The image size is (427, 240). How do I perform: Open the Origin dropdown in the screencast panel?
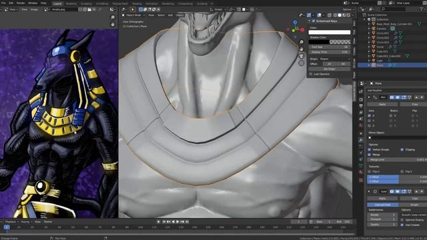pyautogui.click(x=335, y=59)
